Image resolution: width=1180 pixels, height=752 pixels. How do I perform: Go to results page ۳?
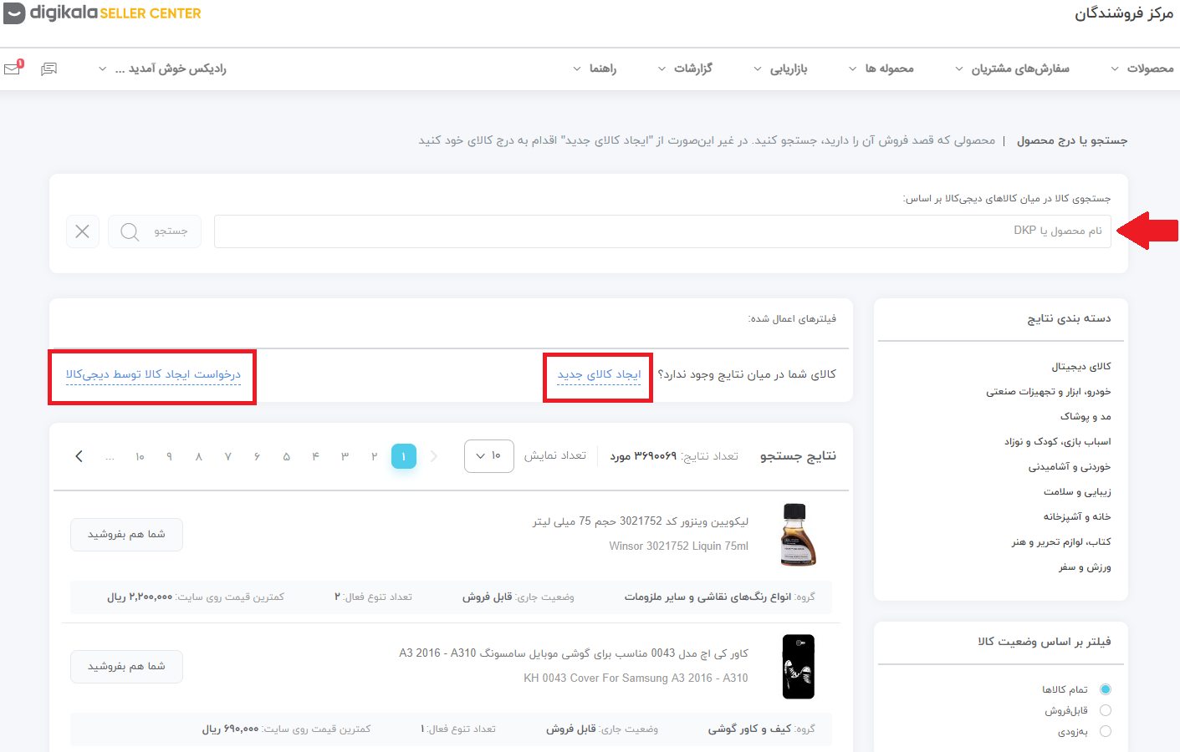tap(345, 456)
